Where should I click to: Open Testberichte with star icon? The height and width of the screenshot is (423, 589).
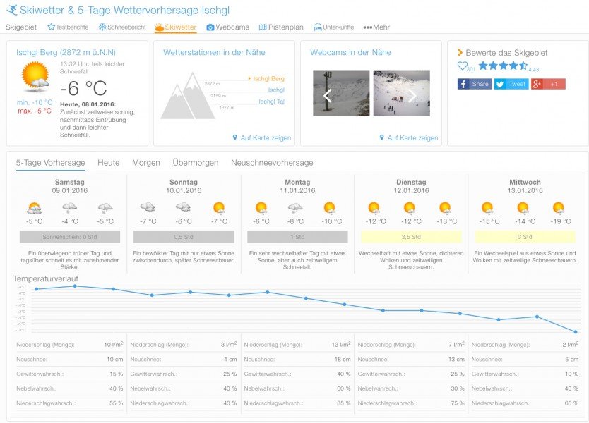coord(68,27)
